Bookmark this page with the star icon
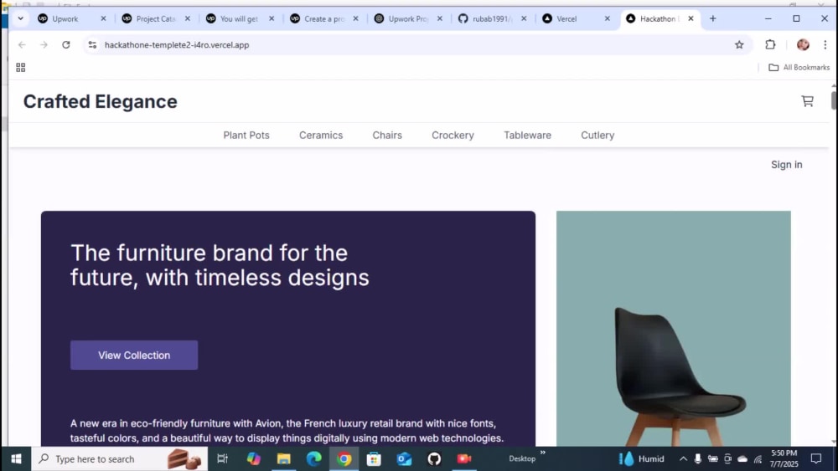The image size is (838, 471). 739,45
